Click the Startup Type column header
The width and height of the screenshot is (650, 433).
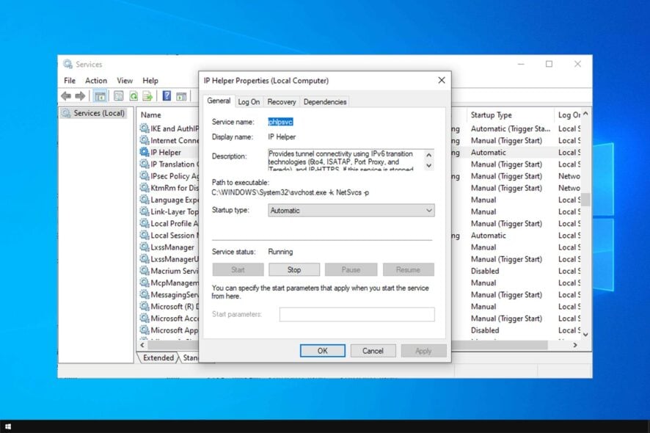[492, 115]
